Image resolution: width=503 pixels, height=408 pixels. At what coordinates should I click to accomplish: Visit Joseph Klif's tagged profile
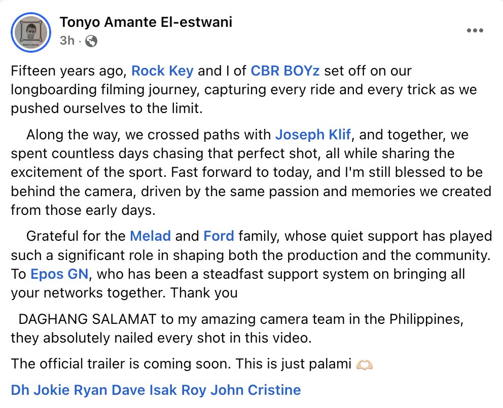tap(313, 135)
